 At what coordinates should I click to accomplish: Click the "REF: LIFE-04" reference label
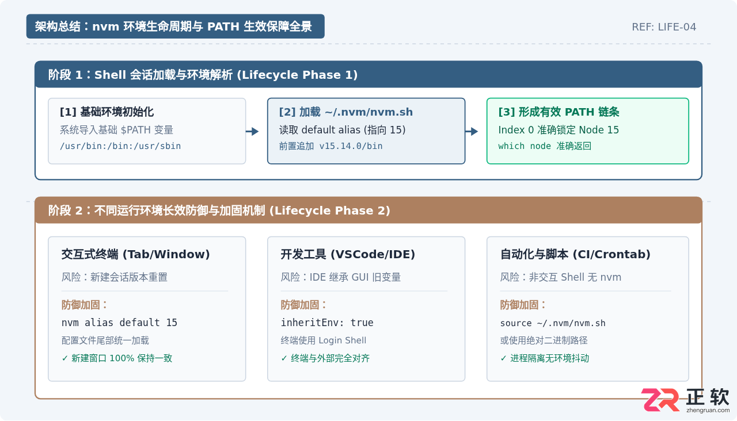664,27
